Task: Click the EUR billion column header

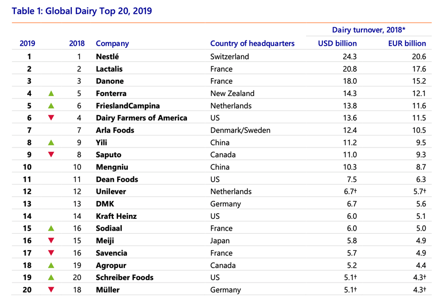Action: pos(407,44)
